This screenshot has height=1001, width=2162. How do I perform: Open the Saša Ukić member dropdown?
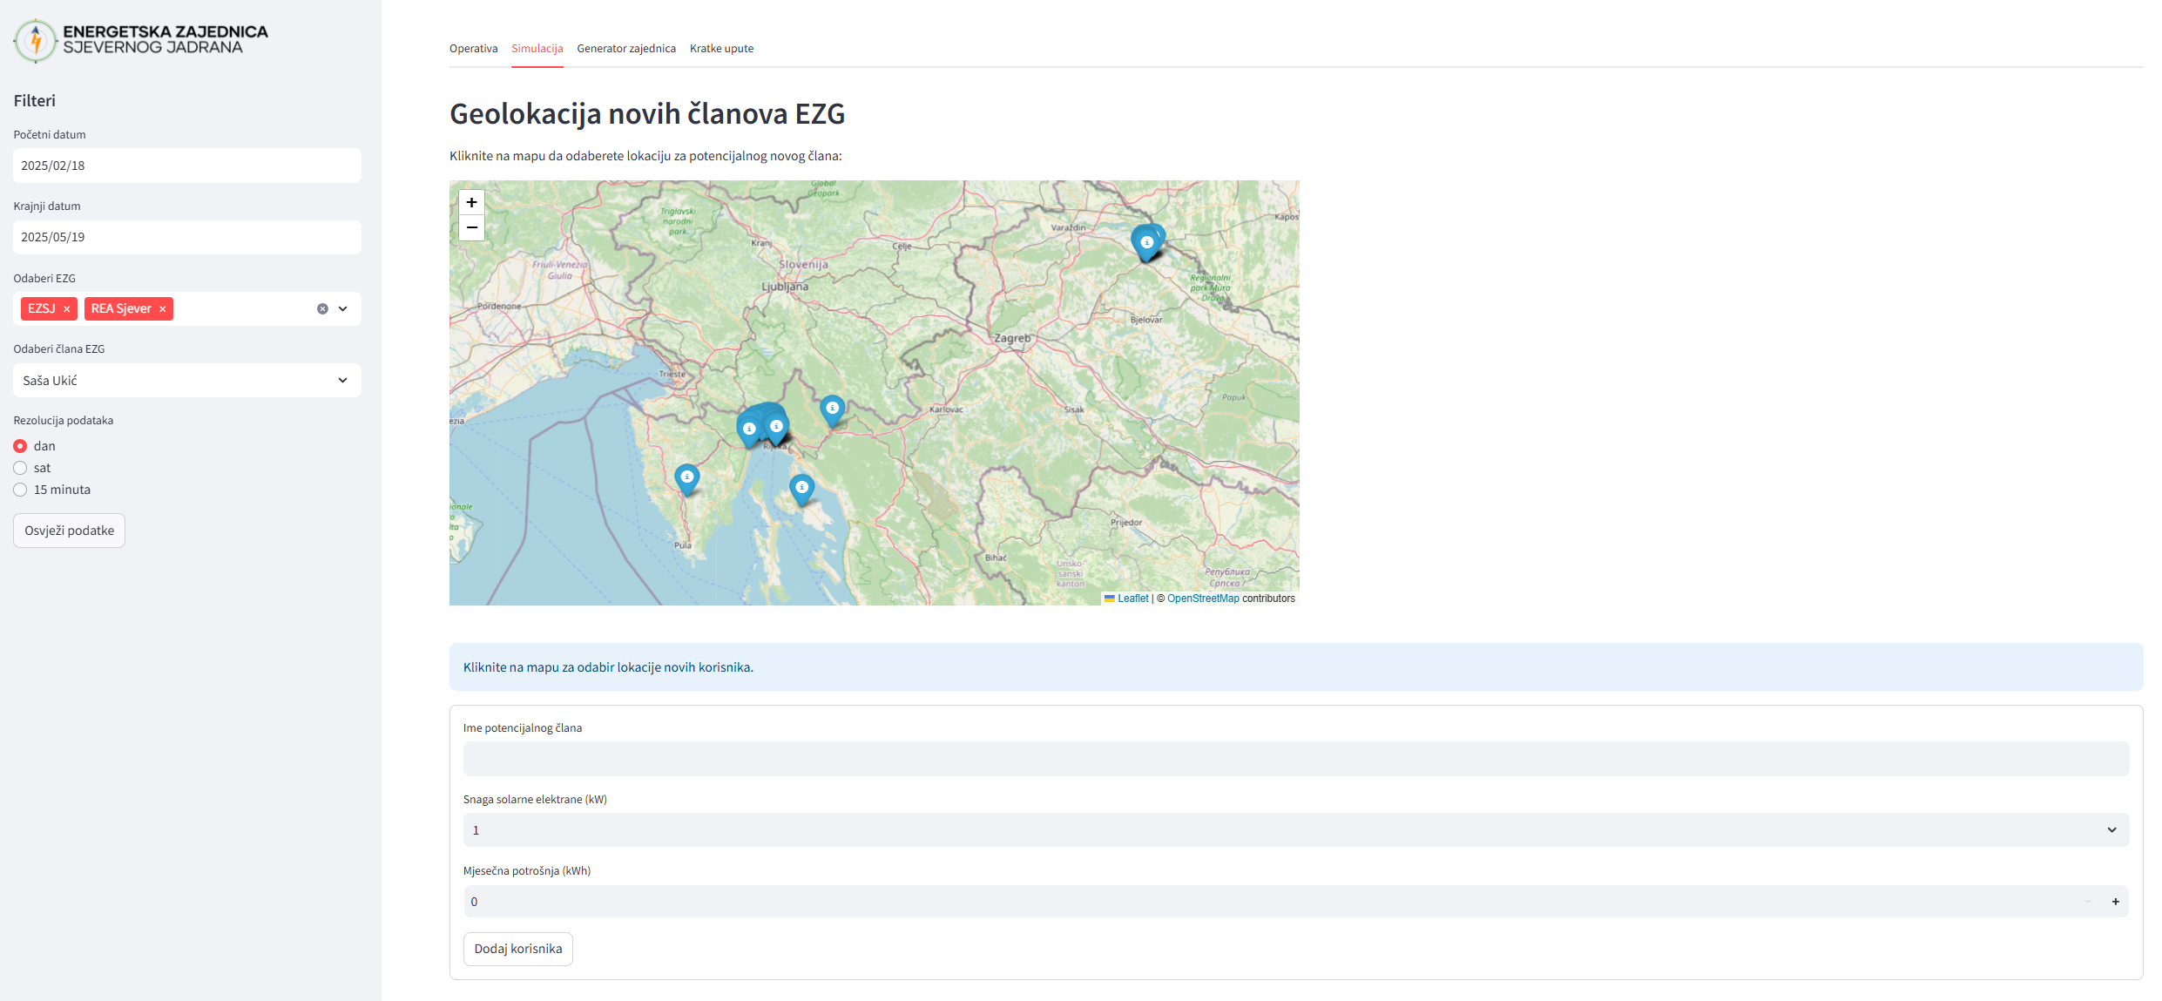(x=186, y=381)
